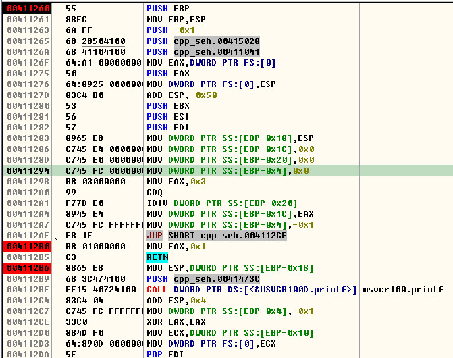Click ADD ESP,-0x50 instruction
Viewport: 453px width, 358px height.
(x=182, y=95)
